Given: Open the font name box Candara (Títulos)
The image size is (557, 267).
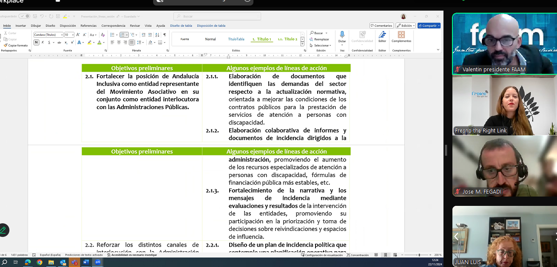Looking at the screenshot, I should [48, 35].
